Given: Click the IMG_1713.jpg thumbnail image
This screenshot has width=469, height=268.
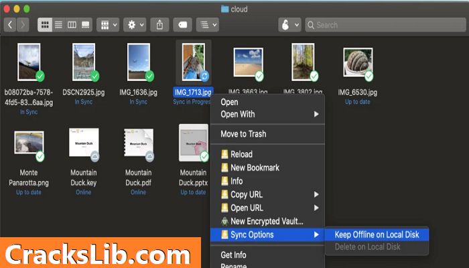Looking at the screenshot, I should tap(194, 62).
